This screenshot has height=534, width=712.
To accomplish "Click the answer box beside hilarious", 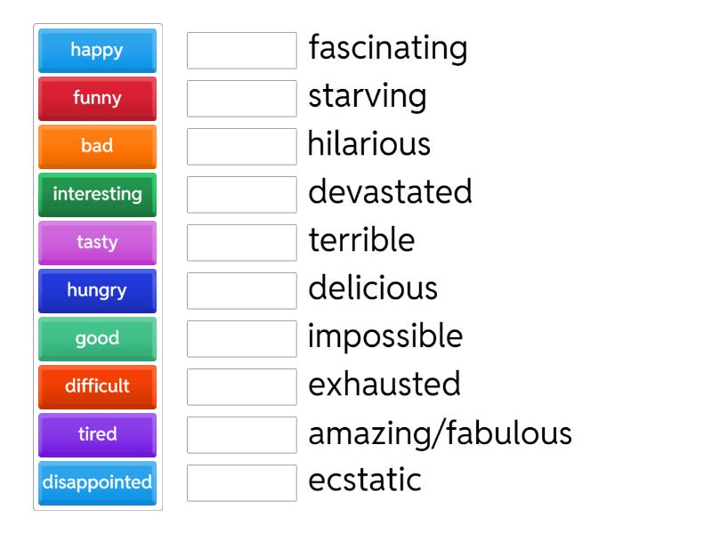I will [x=241, y=146].
